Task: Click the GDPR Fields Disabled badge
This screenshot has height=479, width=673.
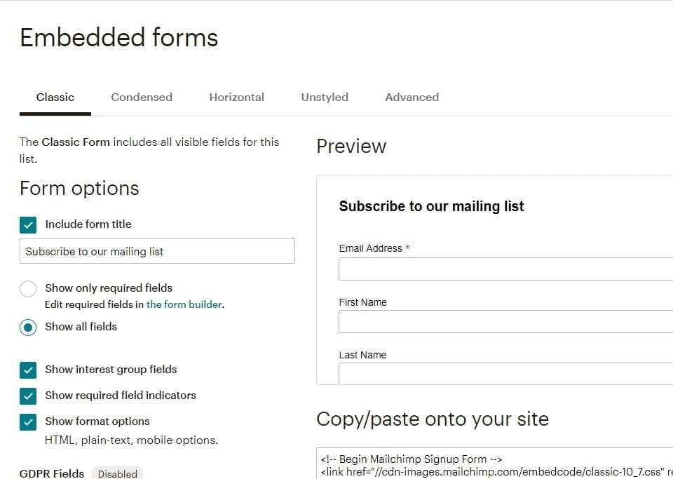Action: [117, 473]
